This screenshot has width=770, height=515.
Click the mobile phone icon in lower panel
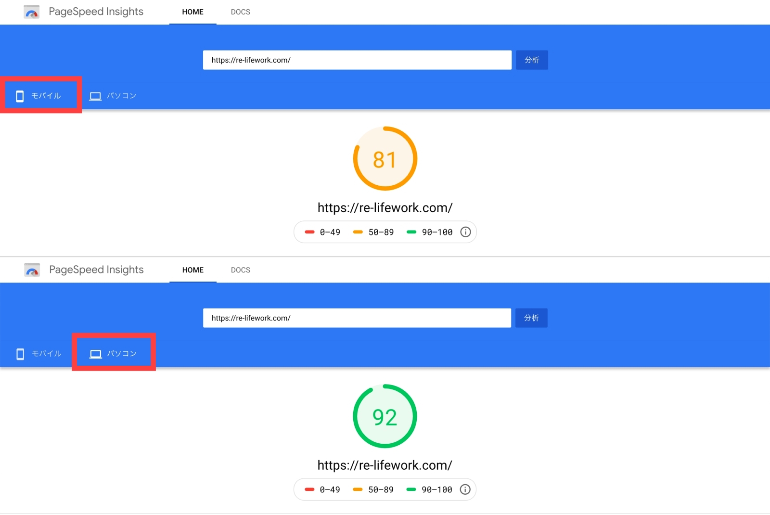(20, 354)
